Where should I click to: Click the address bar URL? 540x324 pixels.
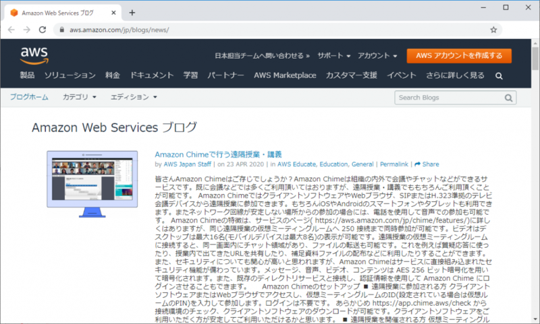(x=119, y=30)
